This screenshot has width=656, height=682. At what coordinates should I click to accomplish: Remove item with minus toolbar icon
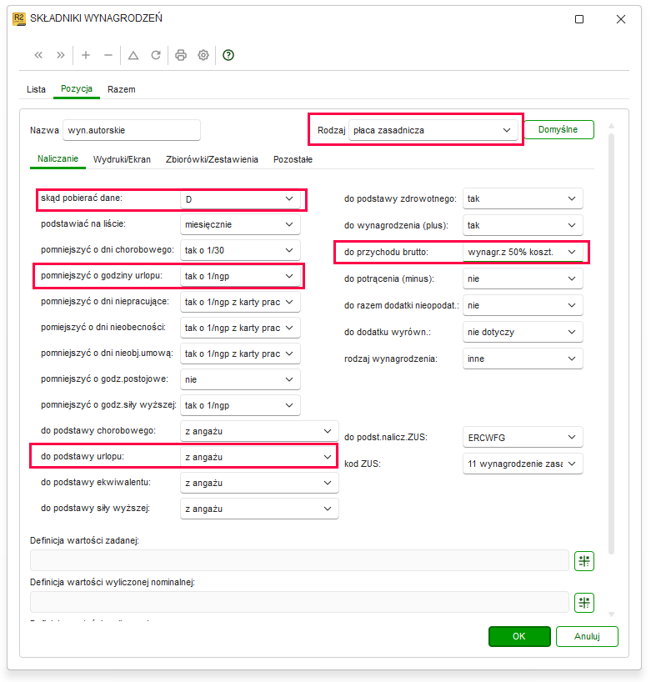click(x=108, y=55)
